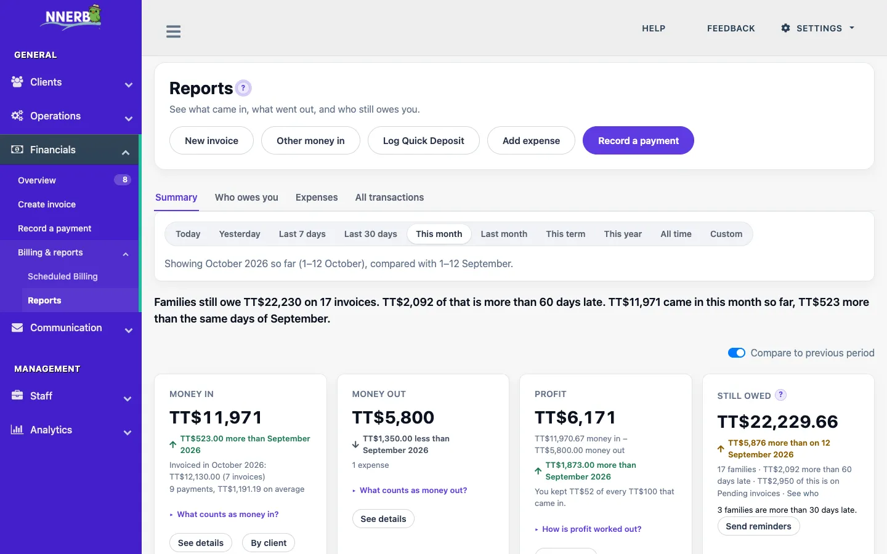Click the Clients people icon
This screenshot has height=554, width=887.
(x=17, y=82)
